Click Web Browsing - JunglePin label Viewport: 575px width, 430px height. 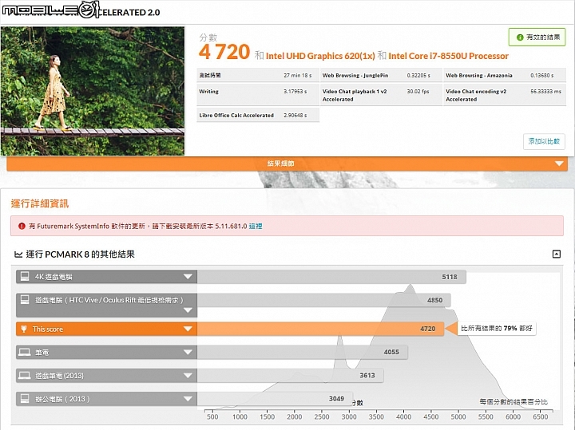[x=355, y=76]
